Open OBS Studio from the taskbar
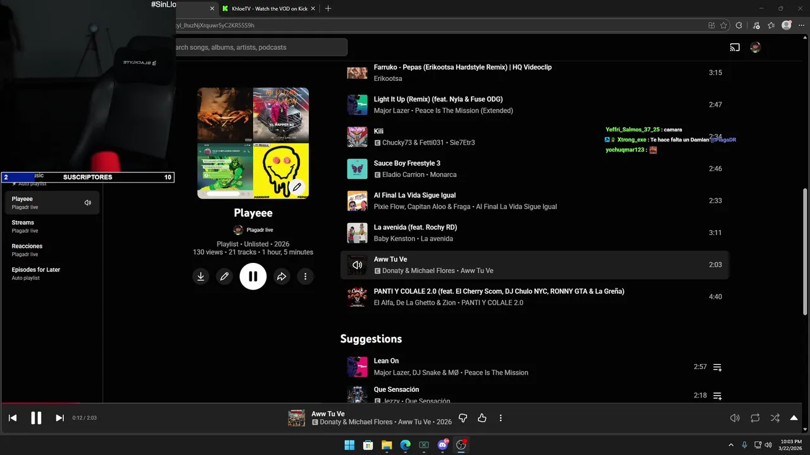 point(461,445)
